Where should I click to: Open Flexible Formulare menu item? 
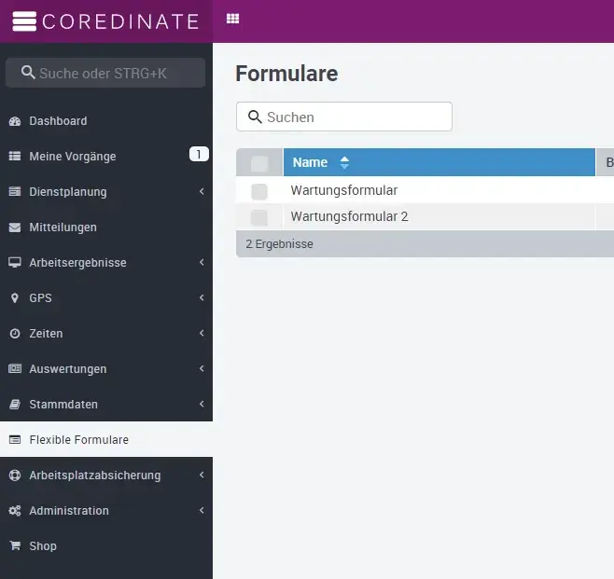click(79, 440)
